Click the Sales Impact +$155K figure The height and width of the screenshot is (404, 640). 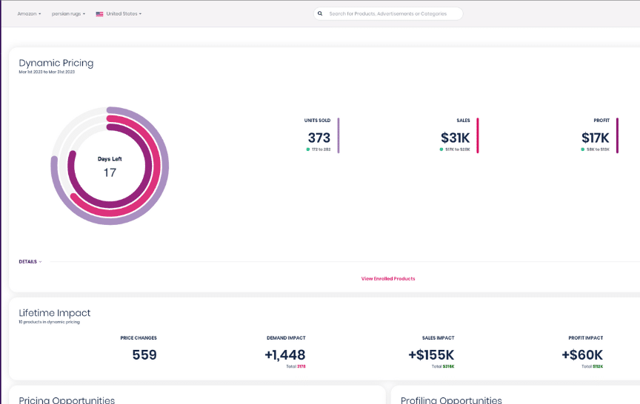tap(430, 354)
